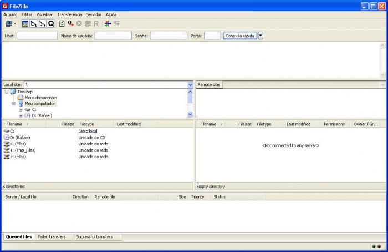Click into the Host field
The width and height of the screenshot is (388, 252).
pos(37,36)
